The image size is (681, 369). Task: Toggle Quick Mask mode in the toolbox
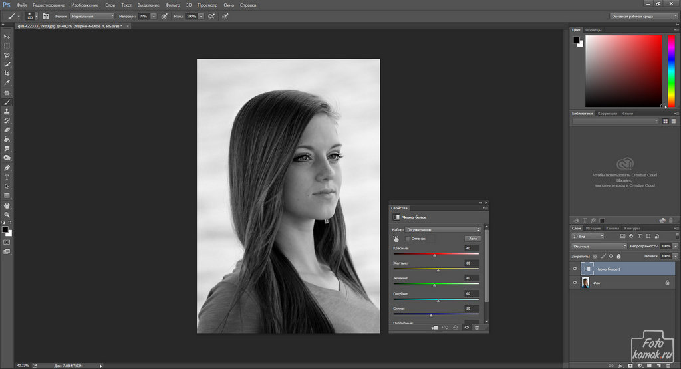pos(7,242)
